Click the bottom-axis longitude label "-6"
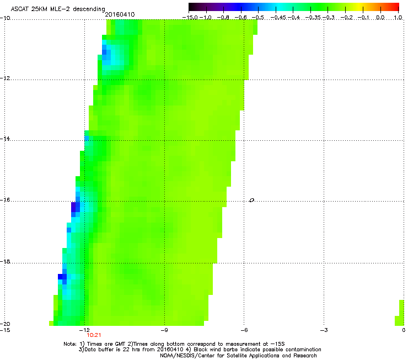The height and width of the screenshot is (359, 408). pos(244,330)
